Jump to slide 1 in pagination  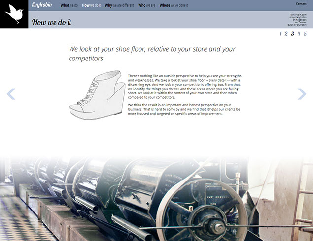click(x=280, y=34)
